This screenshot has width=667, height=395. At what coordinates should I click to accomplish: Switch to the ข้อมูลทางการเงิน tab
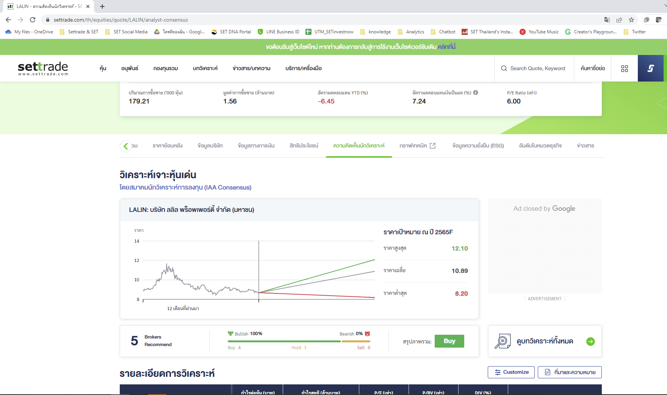pos(257,145)
